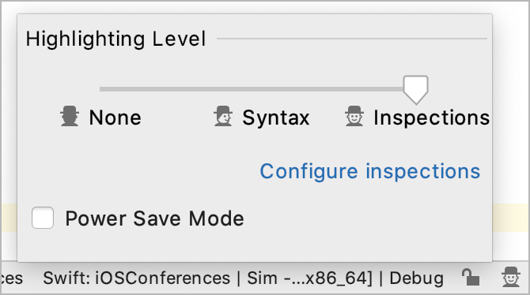The height and width of the screenshot is (295, 530).
Task: Open the Configure inspections link
Action: pos(369,171)
